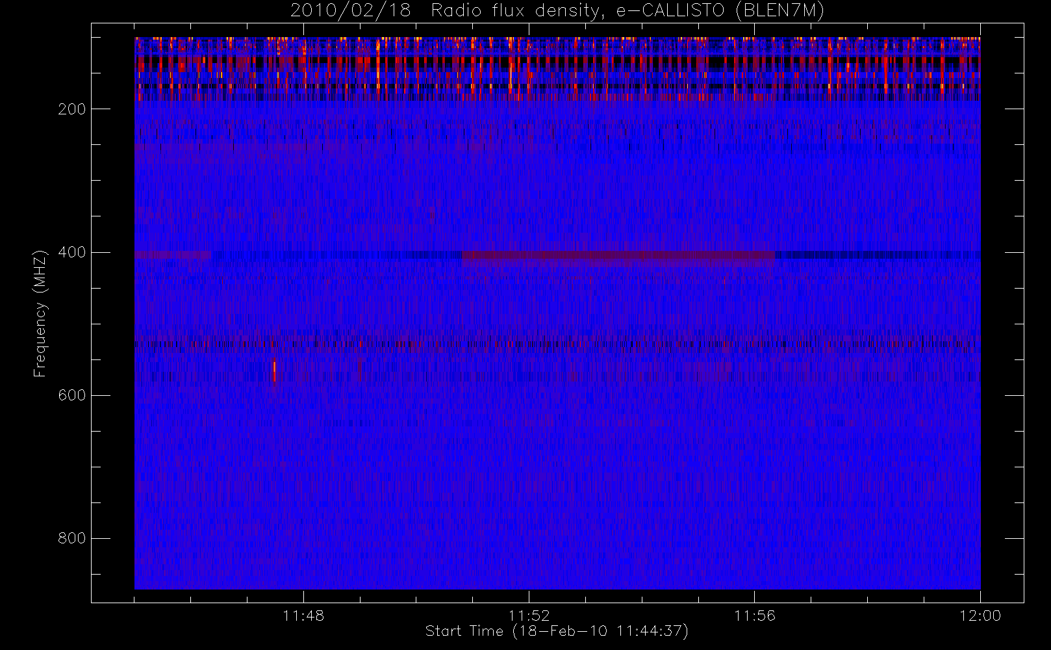Click the 11:56 time tick label
This screenshot has width=1051, height=650.
pyautogui.click(x=755, y=616)
